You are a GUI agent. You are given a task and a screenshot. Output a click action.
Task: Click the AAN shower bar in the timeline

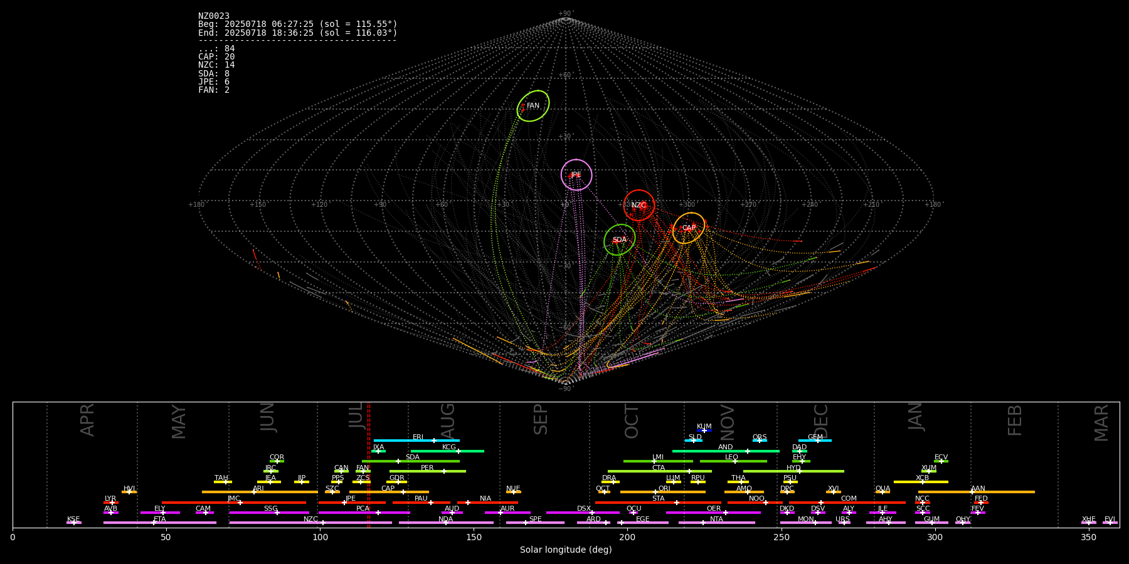tap(977, 492)
